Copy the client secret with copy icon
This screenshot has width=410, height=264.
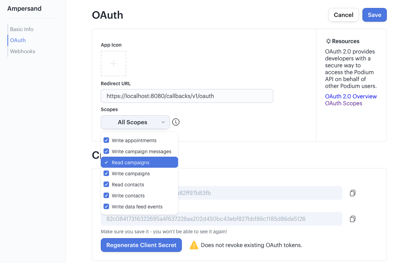pyautogui.click(x=352, y=219)
